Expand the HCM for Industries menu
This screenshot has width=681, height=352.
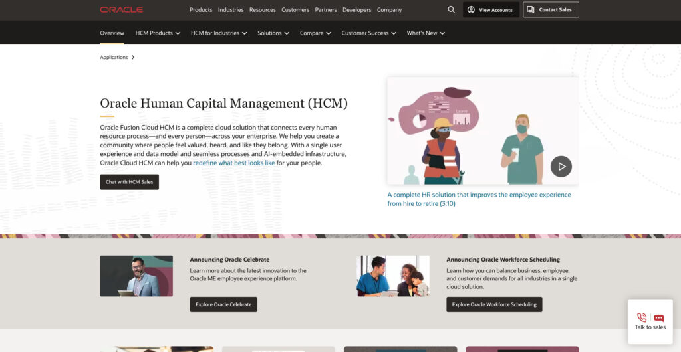pos(219,33)
